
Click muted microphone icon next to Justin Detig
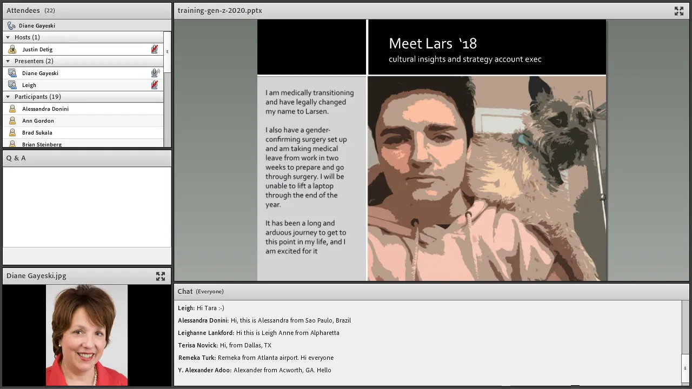pos(155,49)
